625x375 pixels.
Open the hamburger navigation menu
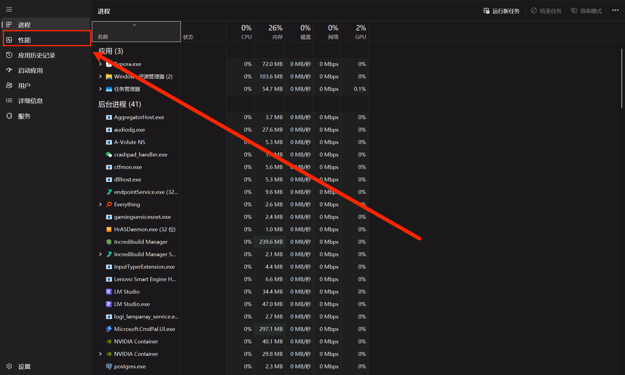coord(9,10)
